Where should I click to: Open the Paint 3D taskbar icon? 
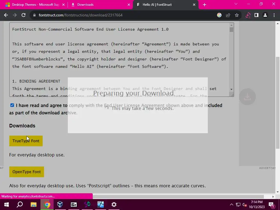[87, 205]
